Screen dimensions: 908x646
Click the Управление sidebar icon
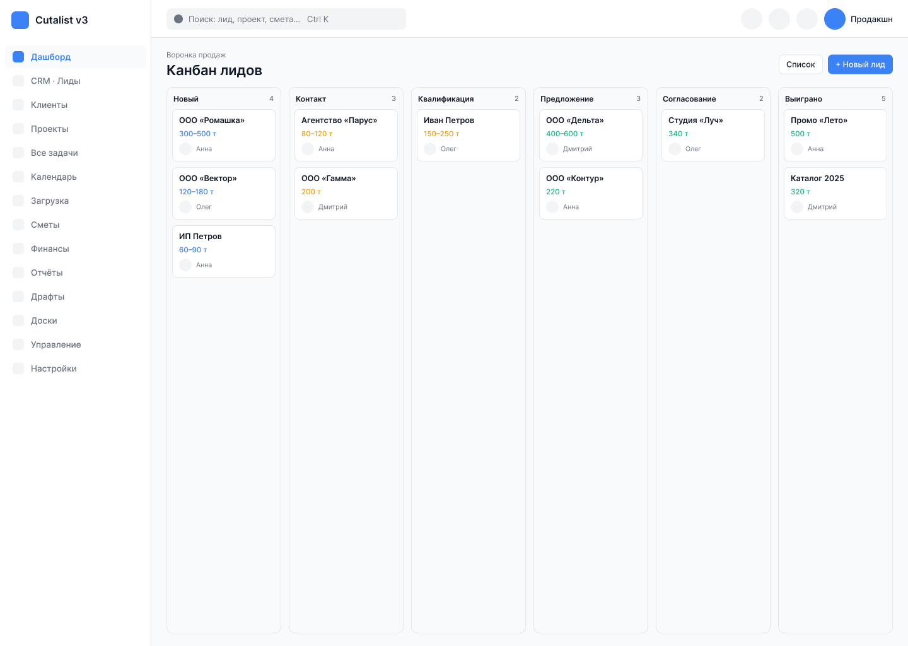click(18, 344)
